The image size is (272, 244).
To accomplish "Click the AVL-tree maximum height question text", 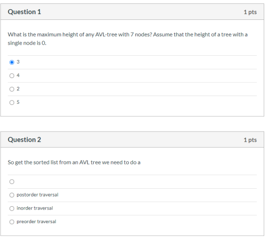I will point(127,39).
